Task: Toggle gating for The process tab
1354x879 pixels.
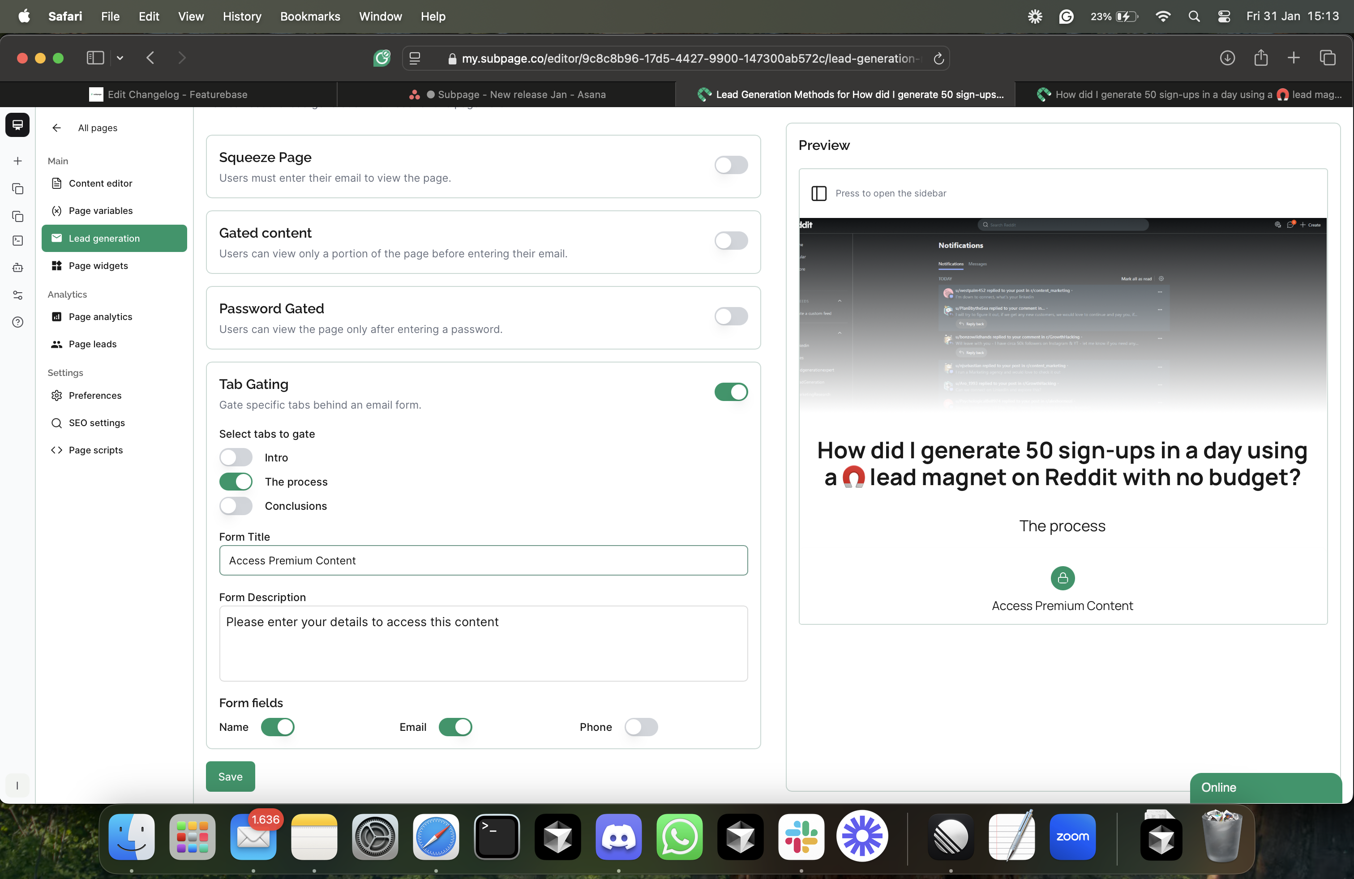Action: tap(236, 482)
